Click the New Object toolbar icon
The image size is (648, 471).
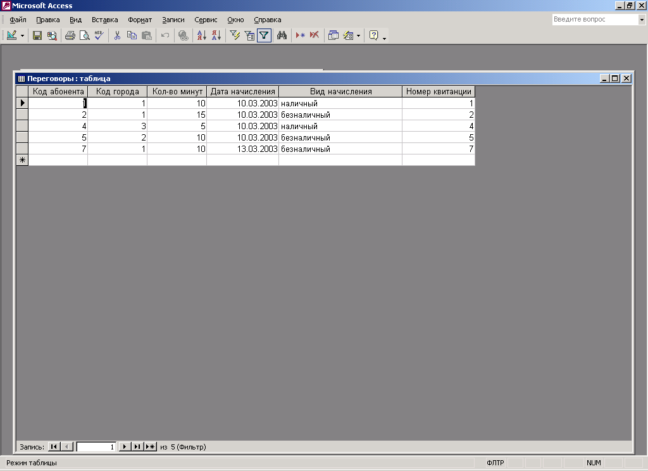[x=349, y=35]
